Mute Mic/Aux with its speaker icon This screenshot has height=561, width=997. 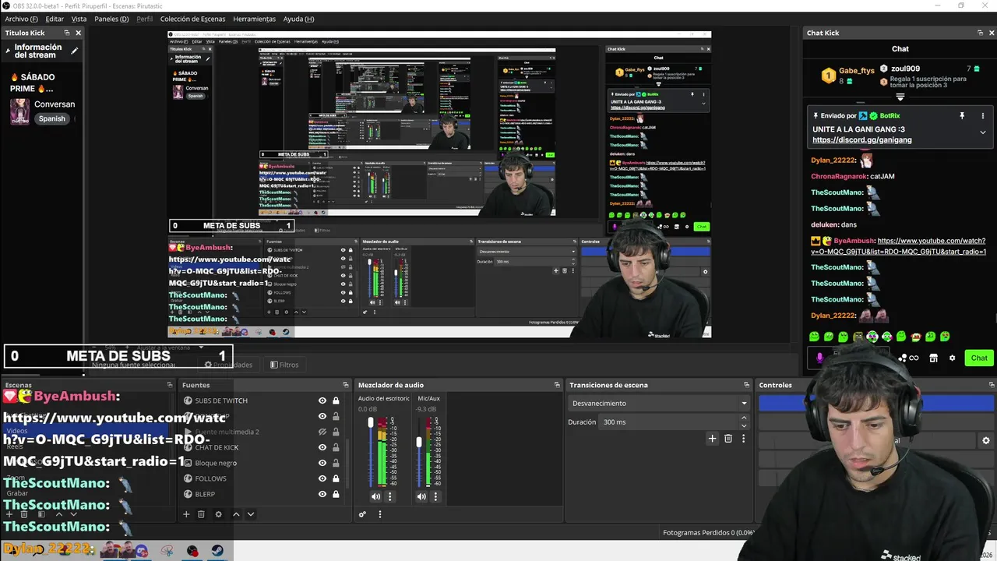point(421,496)
